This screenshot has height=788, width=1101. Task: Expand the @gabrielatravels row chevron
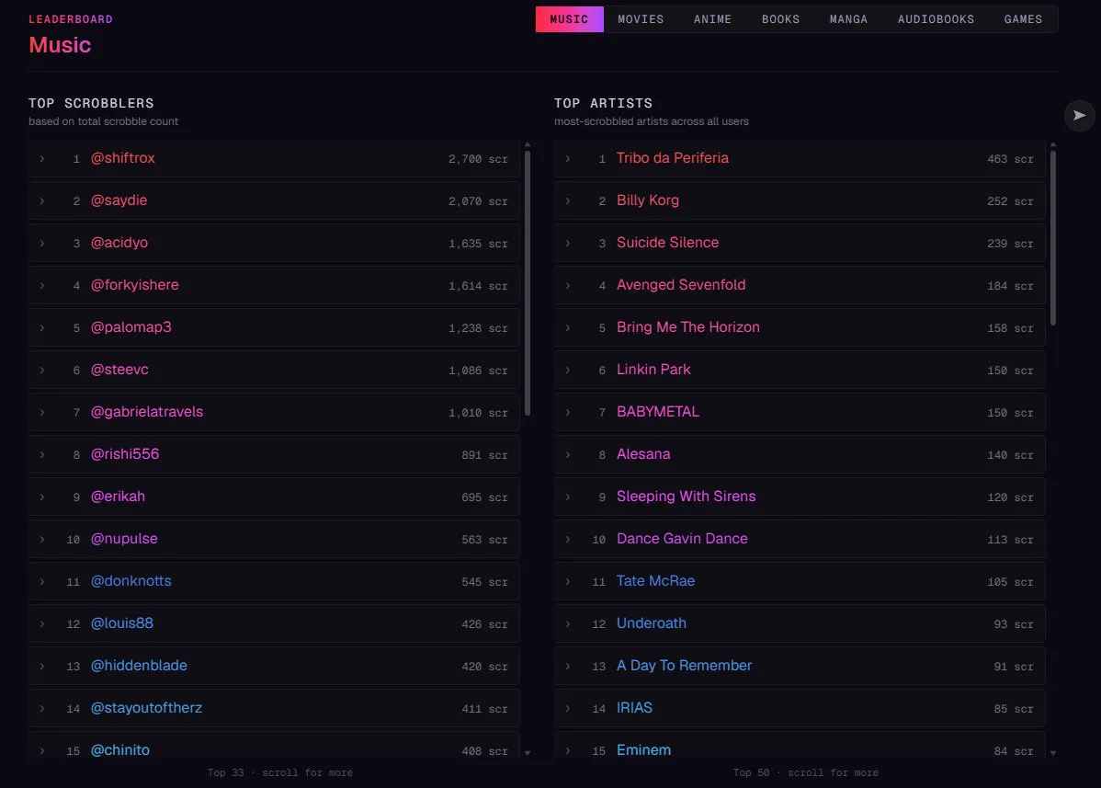42,412
